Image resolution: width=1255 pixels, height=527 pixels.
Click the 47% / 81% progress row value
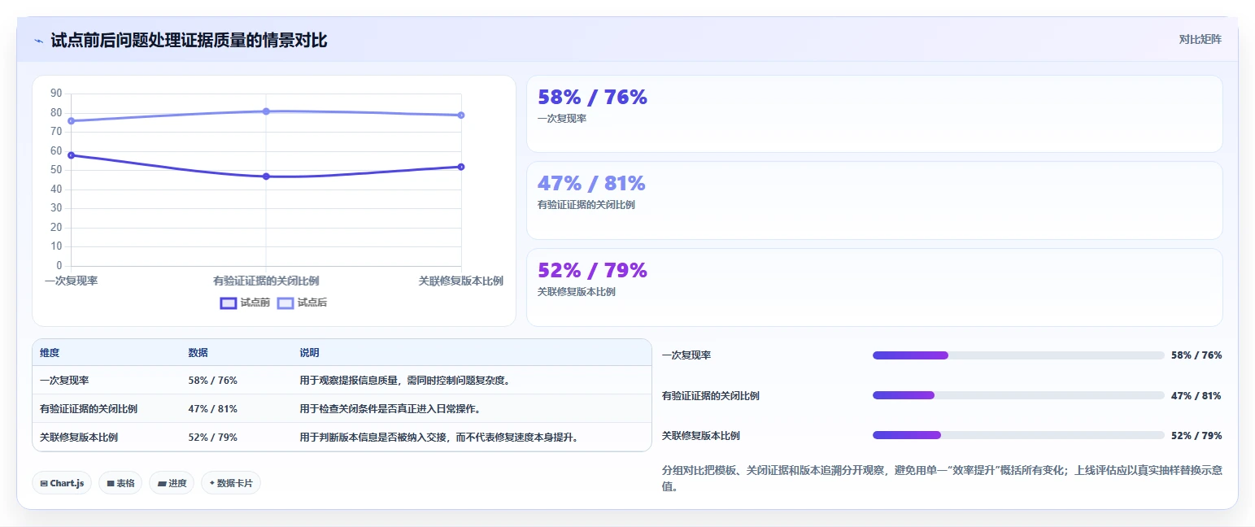click(x=1196, y=395)
